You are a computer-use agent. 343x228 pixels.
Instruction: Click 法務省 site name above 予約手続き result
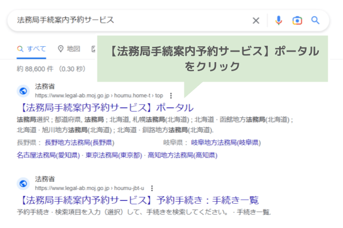click(45, 179)
